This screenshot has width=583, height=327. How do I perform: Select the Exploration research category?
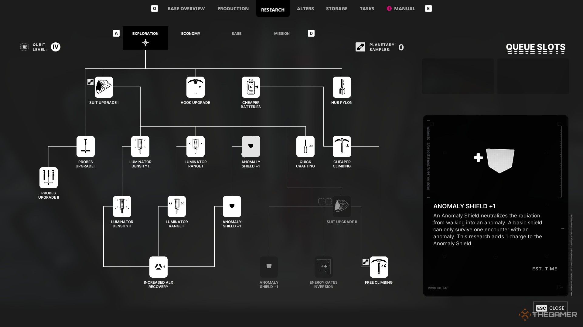pos(145,38)
